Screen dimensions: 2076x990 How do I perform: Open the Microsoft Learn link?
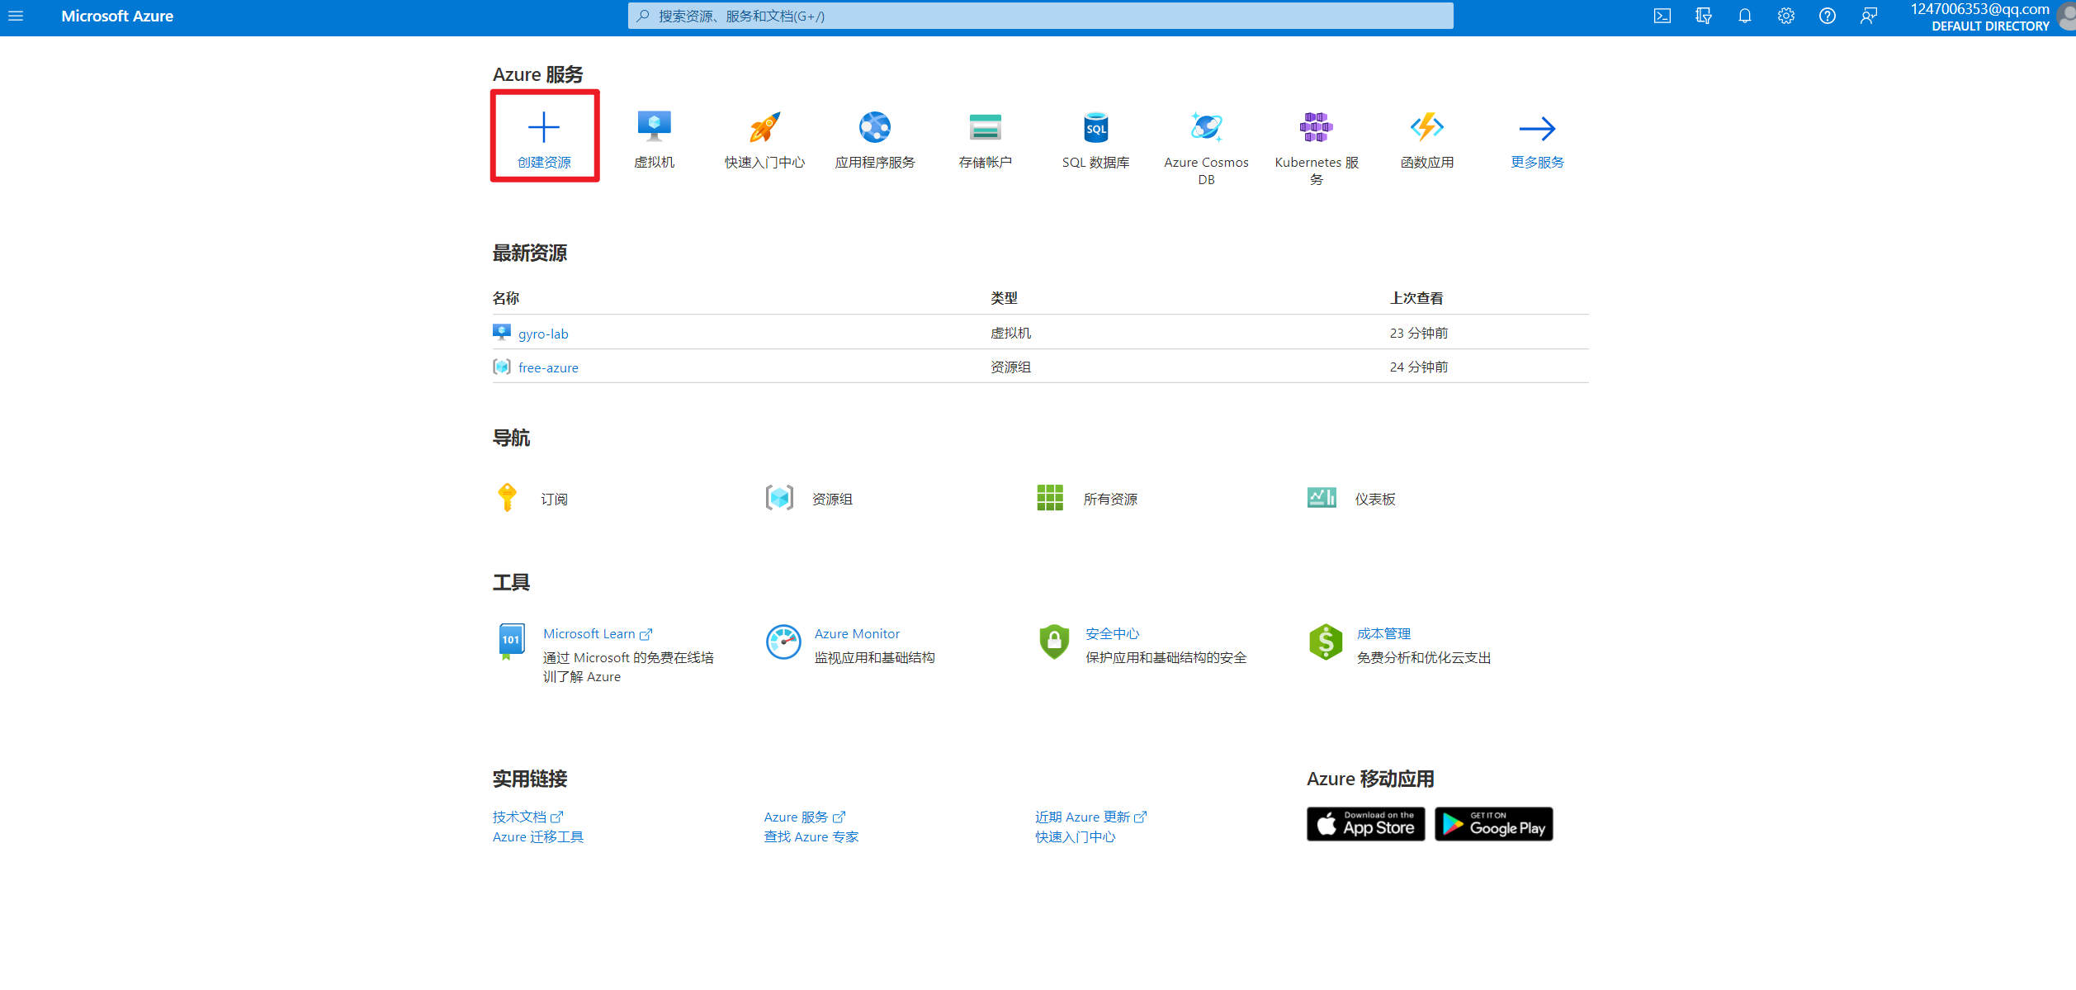pos(589,633)
